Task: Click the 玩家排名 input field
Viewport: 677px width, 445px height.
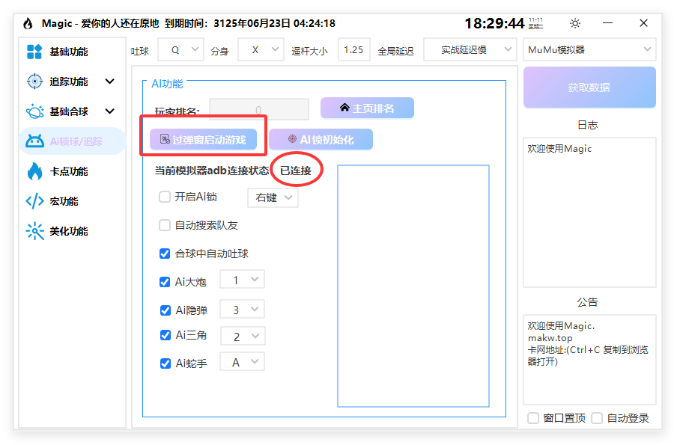Action: tap(258, 108)
